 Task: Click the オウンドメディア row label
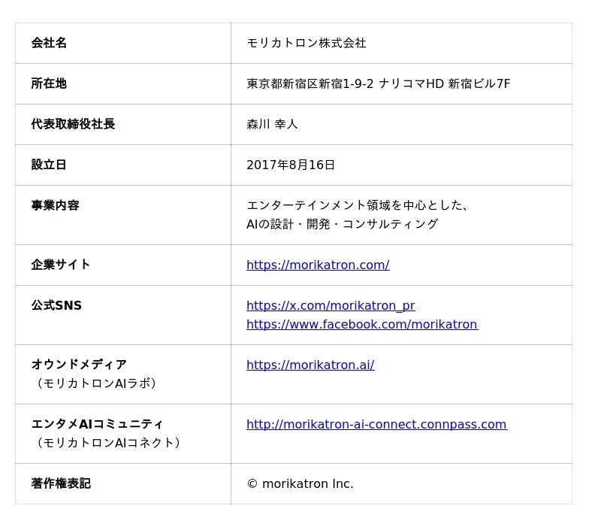pyautogui.click(x=79, y=365)
